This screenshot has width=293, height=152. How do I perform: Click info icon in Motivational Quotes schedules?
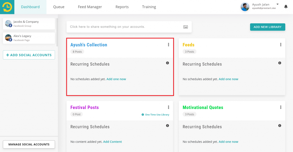tap(280, 126)
